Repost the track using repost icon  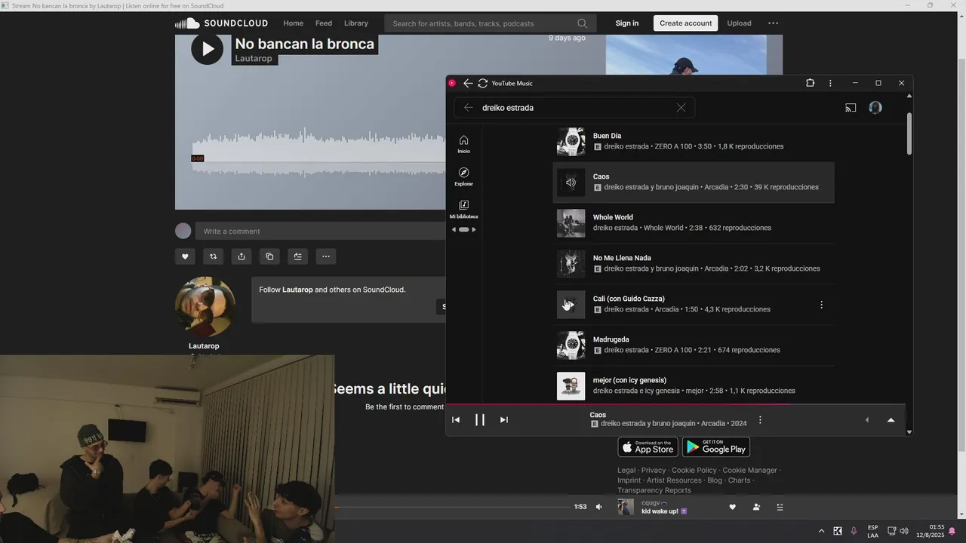coord(213,256)
